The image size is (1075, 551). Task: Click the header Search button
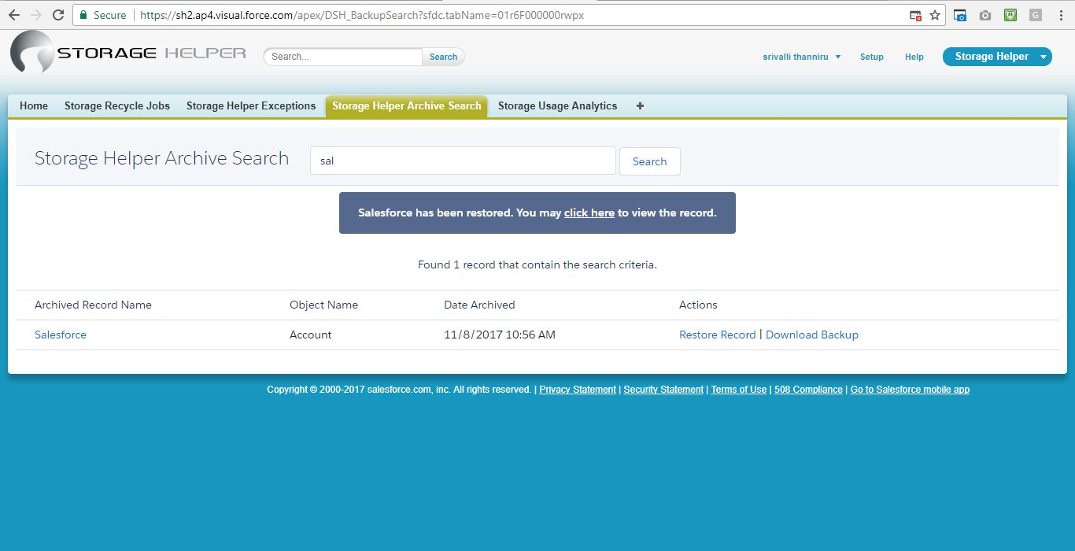pos(444,57)
